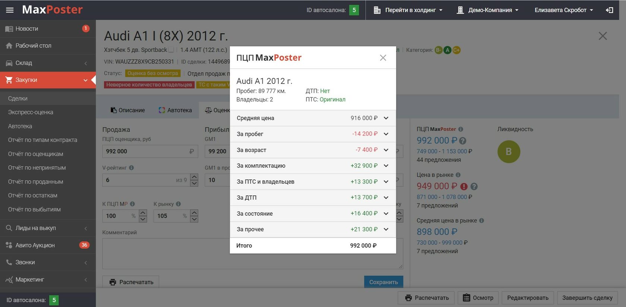Decrease the К ПЦП МР stepper value
This screenshot has height=307, width=626.
pos(143,219)
